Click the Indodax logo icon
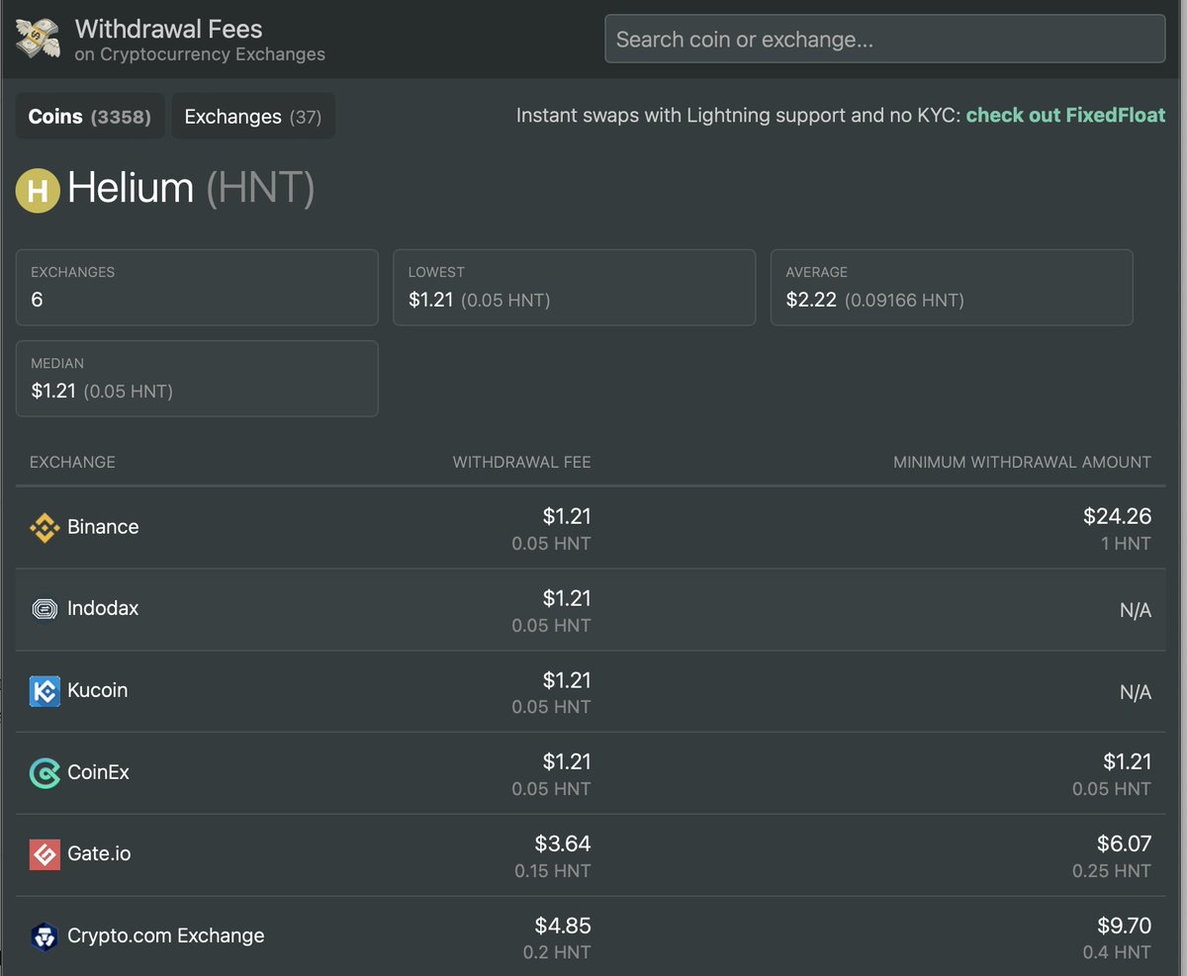The height and width of the screenshot is (976, 1187). click(x=45, y=609)
